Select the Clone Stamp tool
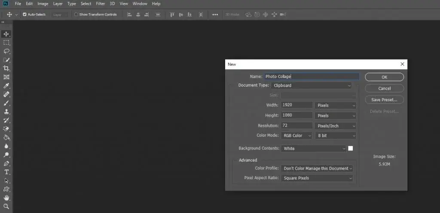Image resolution: width=440 pixels, height=213 pixels. click(x=6, y=112)
